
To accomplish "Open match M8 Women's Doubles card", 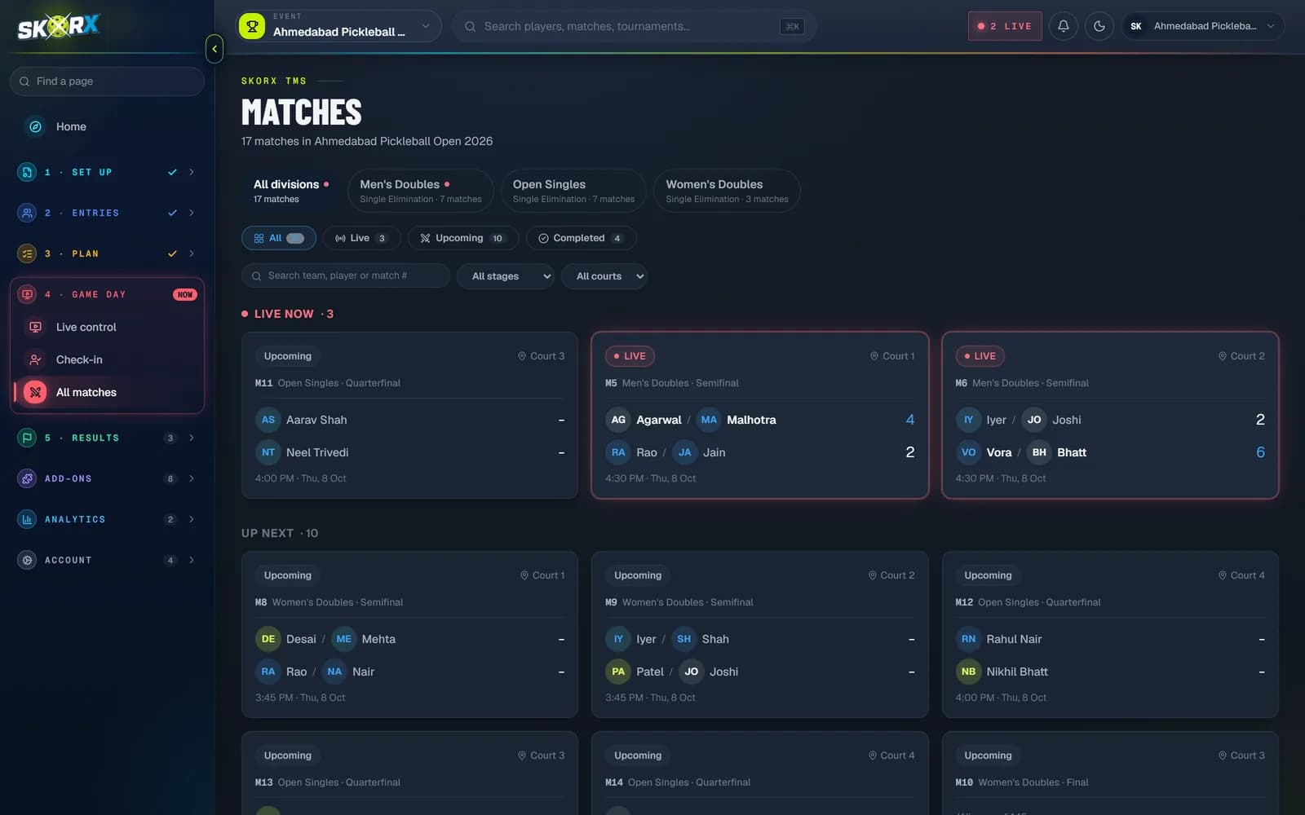I will [x=409, y=634].
